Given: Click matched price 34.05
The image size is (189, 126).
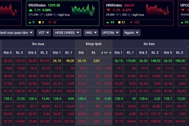Looking at the screenshot, I should point(82,114).
